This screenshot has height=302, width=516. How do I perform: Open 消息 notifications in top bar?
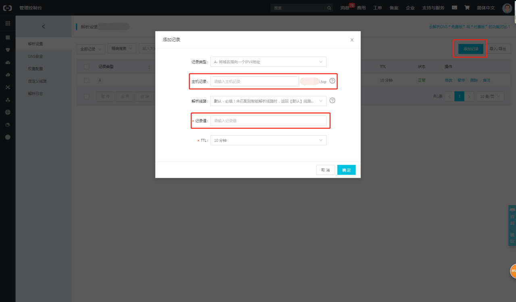coord(345,8)
